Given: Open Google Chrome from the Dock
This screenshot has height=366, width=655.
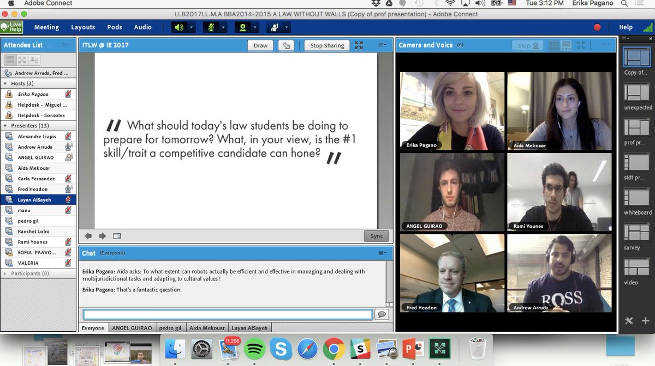Looking at the screenshot, I should point(334,349).
